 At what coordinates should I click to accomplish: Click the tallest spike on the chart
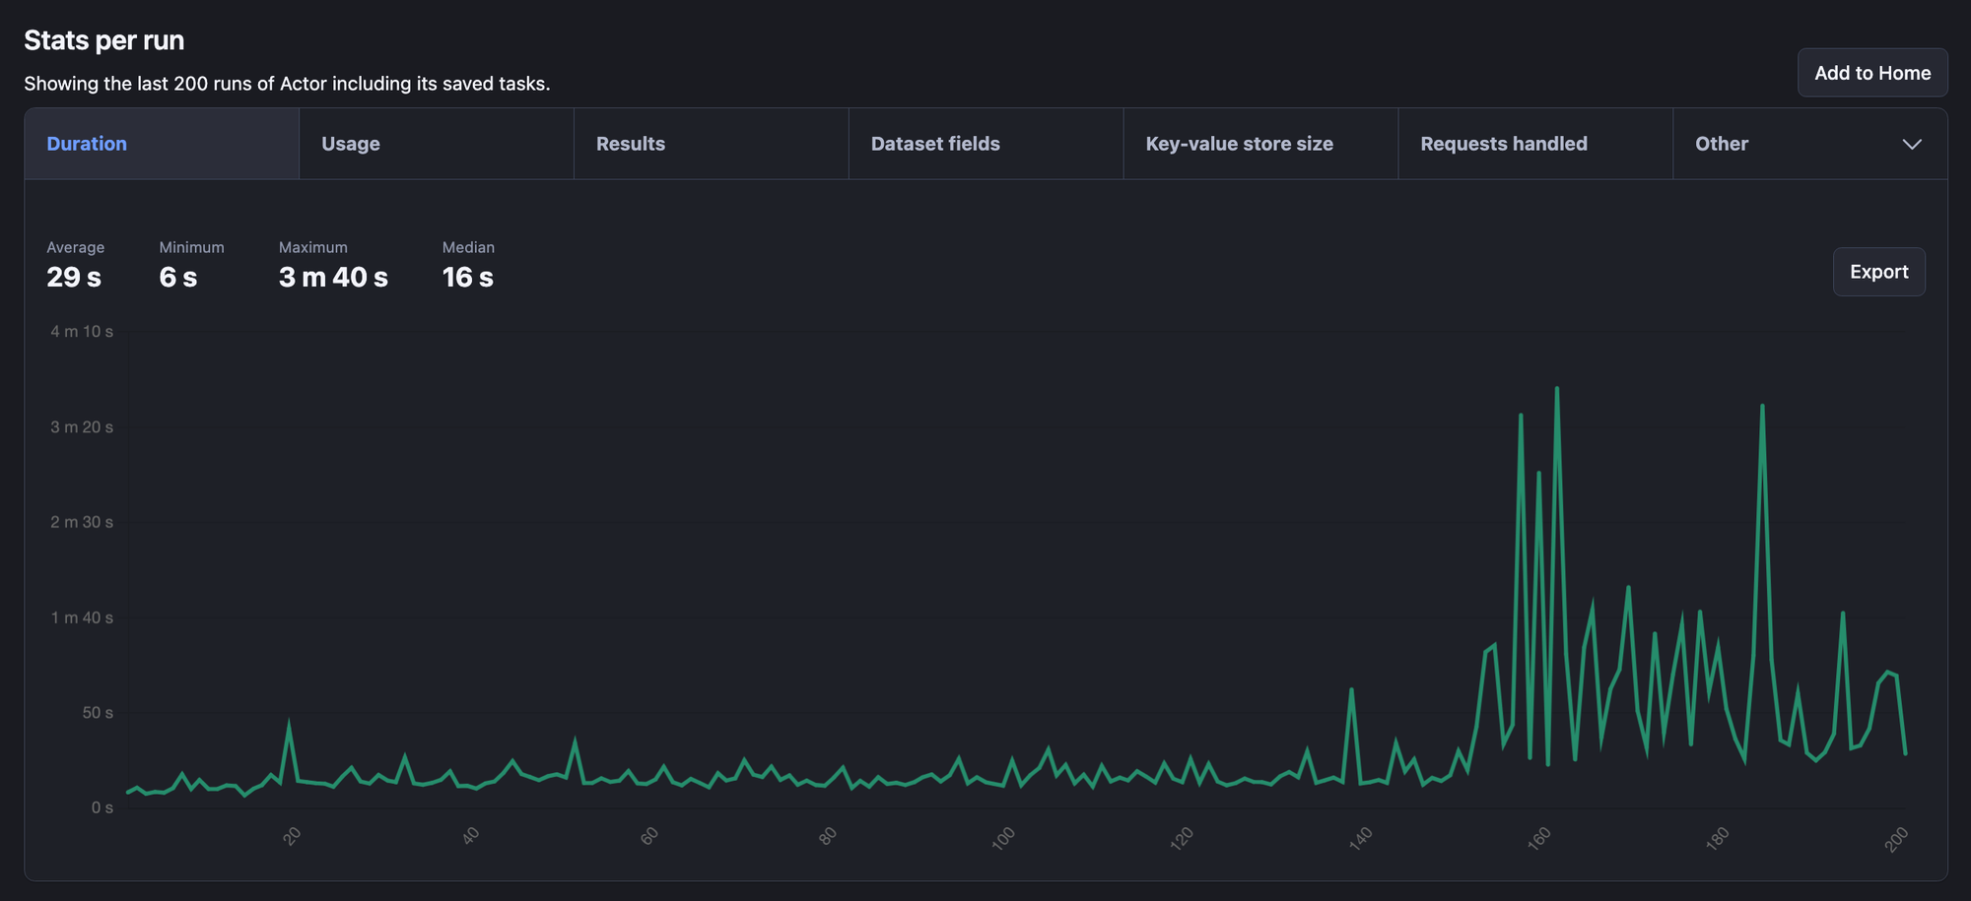1557,389
